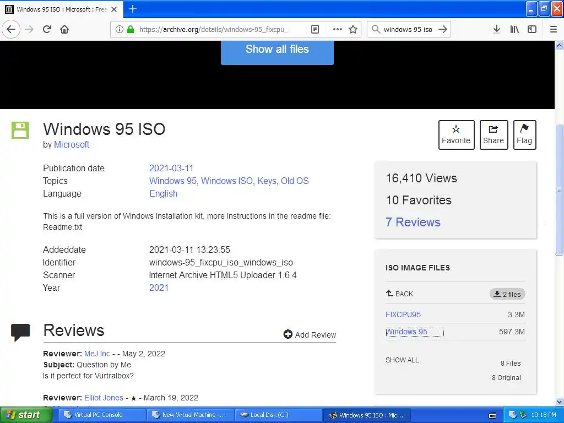Click the system tray clock 10:18 PM
The image size is (564, 423).
coord(544,415)
